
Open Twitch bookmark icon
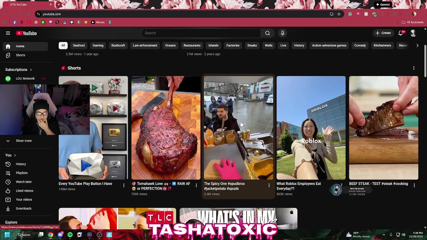click(x=50, y=22)
